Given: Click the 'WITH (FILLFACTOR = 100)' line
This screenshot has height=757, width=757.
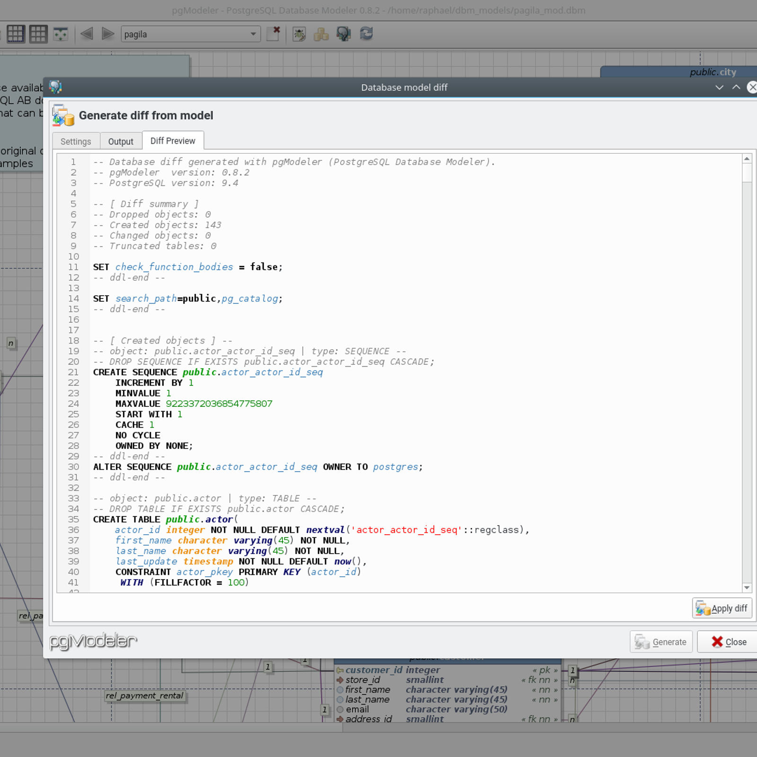Looking at the screenshot, I should coord(185,582).
